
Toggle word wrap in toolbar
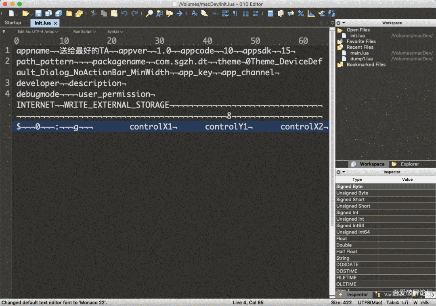pyautogui.click(x=225, y=13)
